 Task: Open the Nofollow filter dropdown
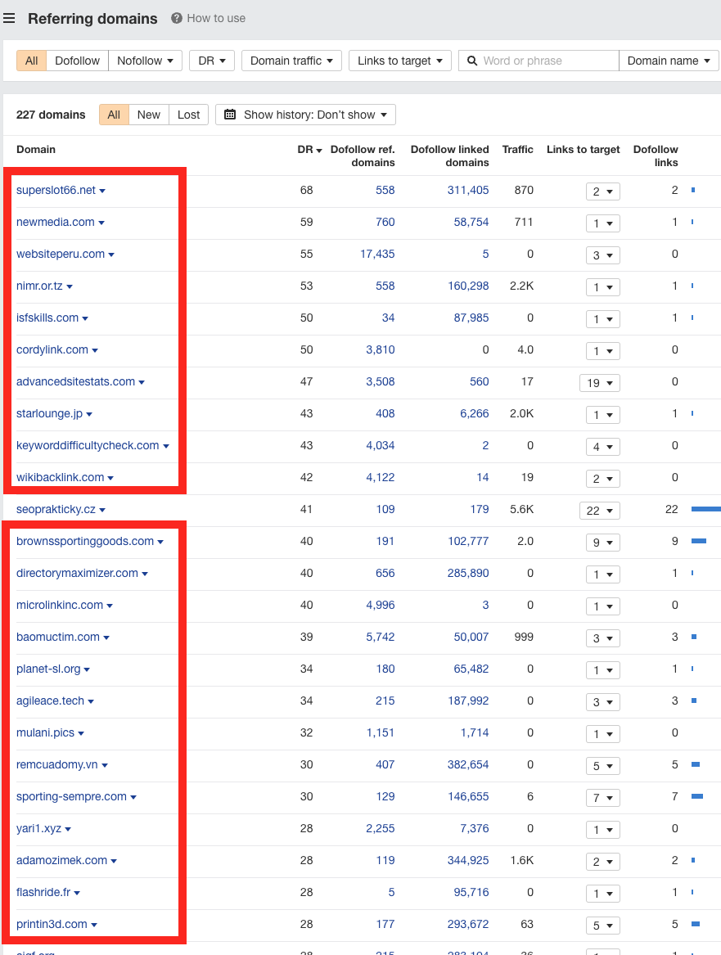click(145, 61)
